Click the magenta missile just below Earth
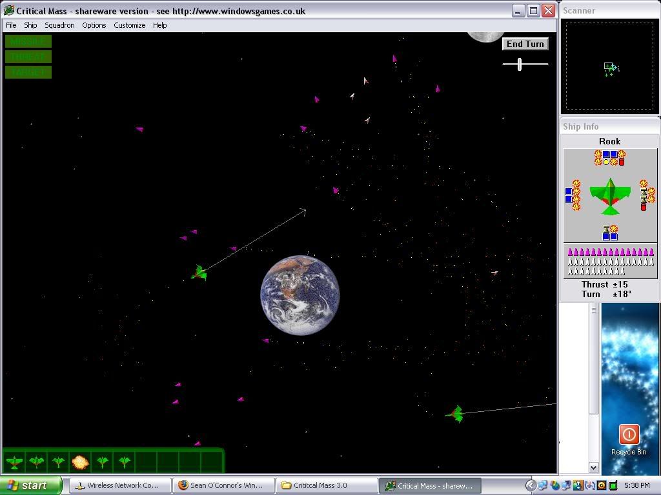Screen dimensions: 661x495 pos(265,340)
